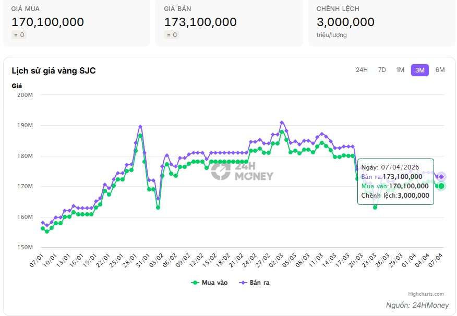The width and height of the screenshot is (457, 316).
Task: Click the green low point near 03/02
Action: [158, 208]
